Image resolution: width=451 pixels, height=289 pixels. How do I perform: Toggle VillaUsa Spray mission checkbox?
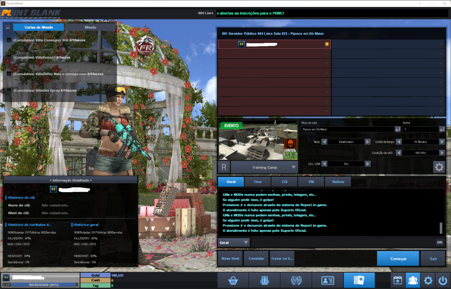coord(9,90)
